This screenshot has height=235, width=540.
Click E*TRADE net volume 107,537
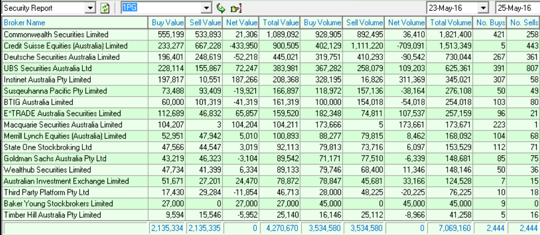412,114
